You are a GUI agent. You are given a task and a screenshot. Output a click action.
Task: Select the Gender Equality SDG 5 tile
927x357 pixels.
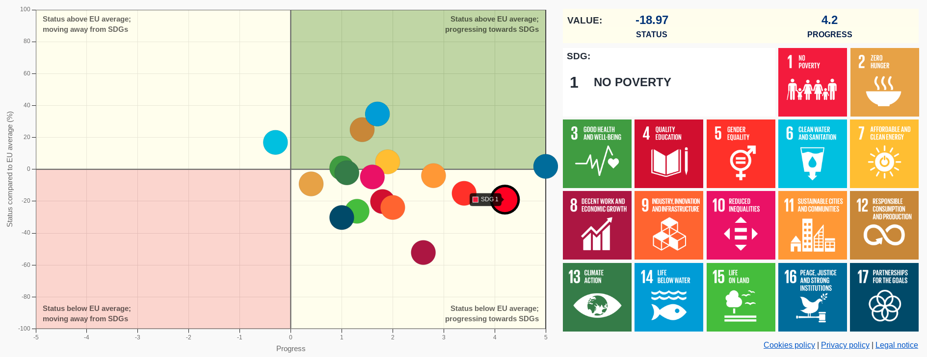(741, 154)
